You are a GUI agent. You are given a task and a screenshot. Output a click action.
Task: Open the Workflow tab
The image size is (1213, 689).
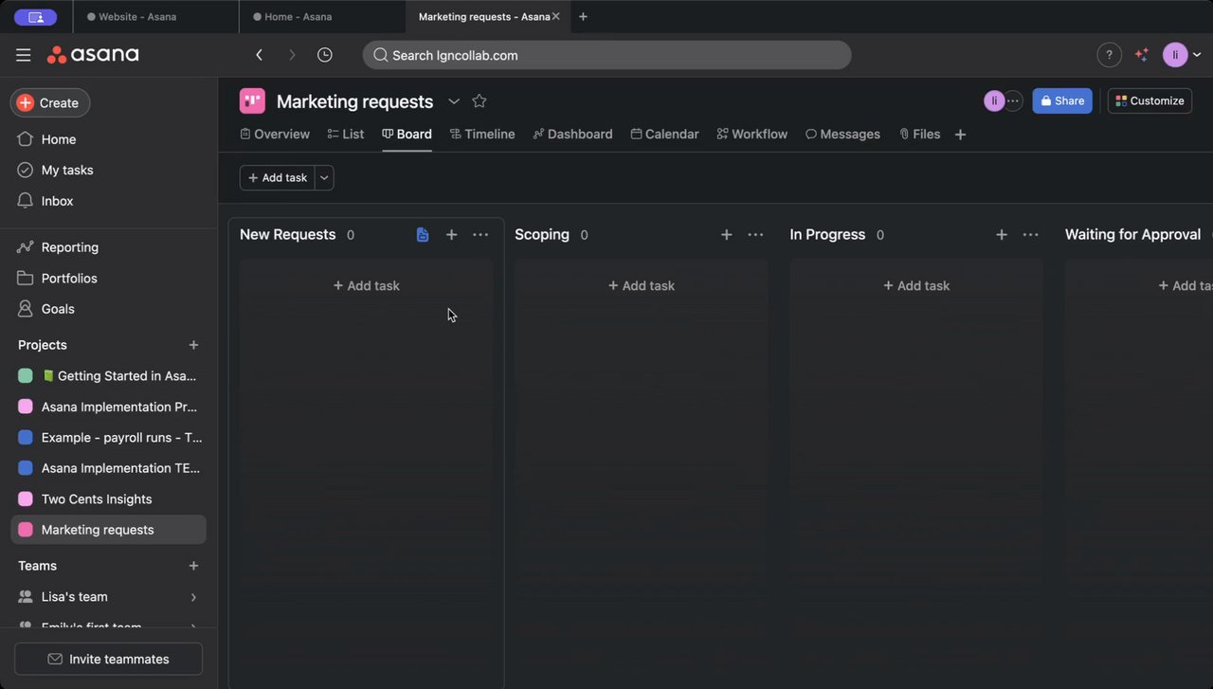click(x=752, y=135)
